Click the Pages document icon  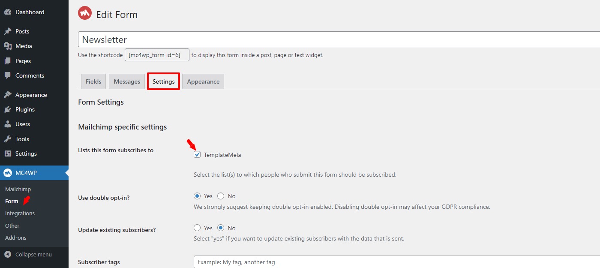[8, 61]
